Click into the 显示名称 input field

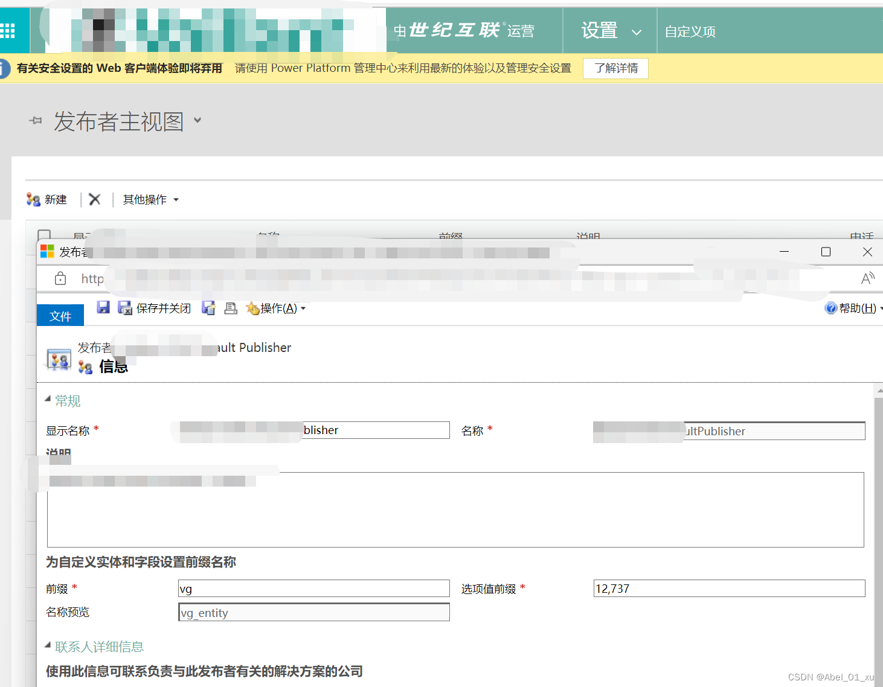tap(314, 430)
